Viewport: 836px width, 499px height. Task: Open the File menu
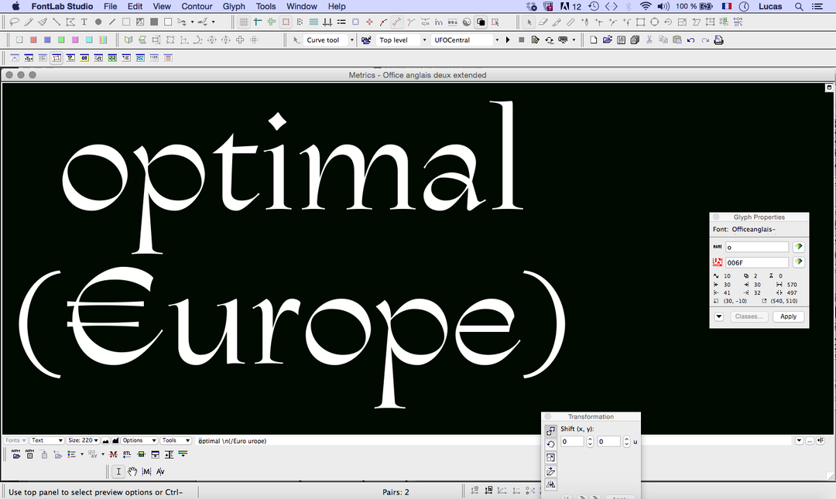click(111, 6)
